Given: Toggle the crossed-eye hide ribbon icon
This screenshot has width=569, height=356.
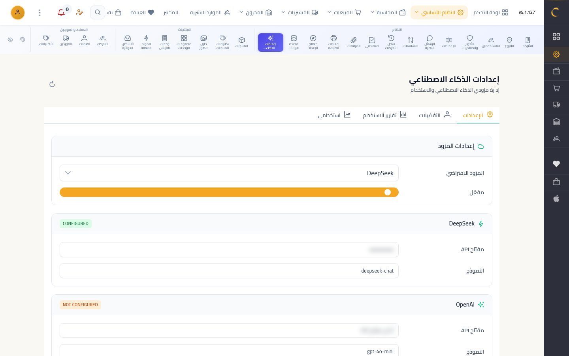Looking at the screenshot, I should (10, 40).
